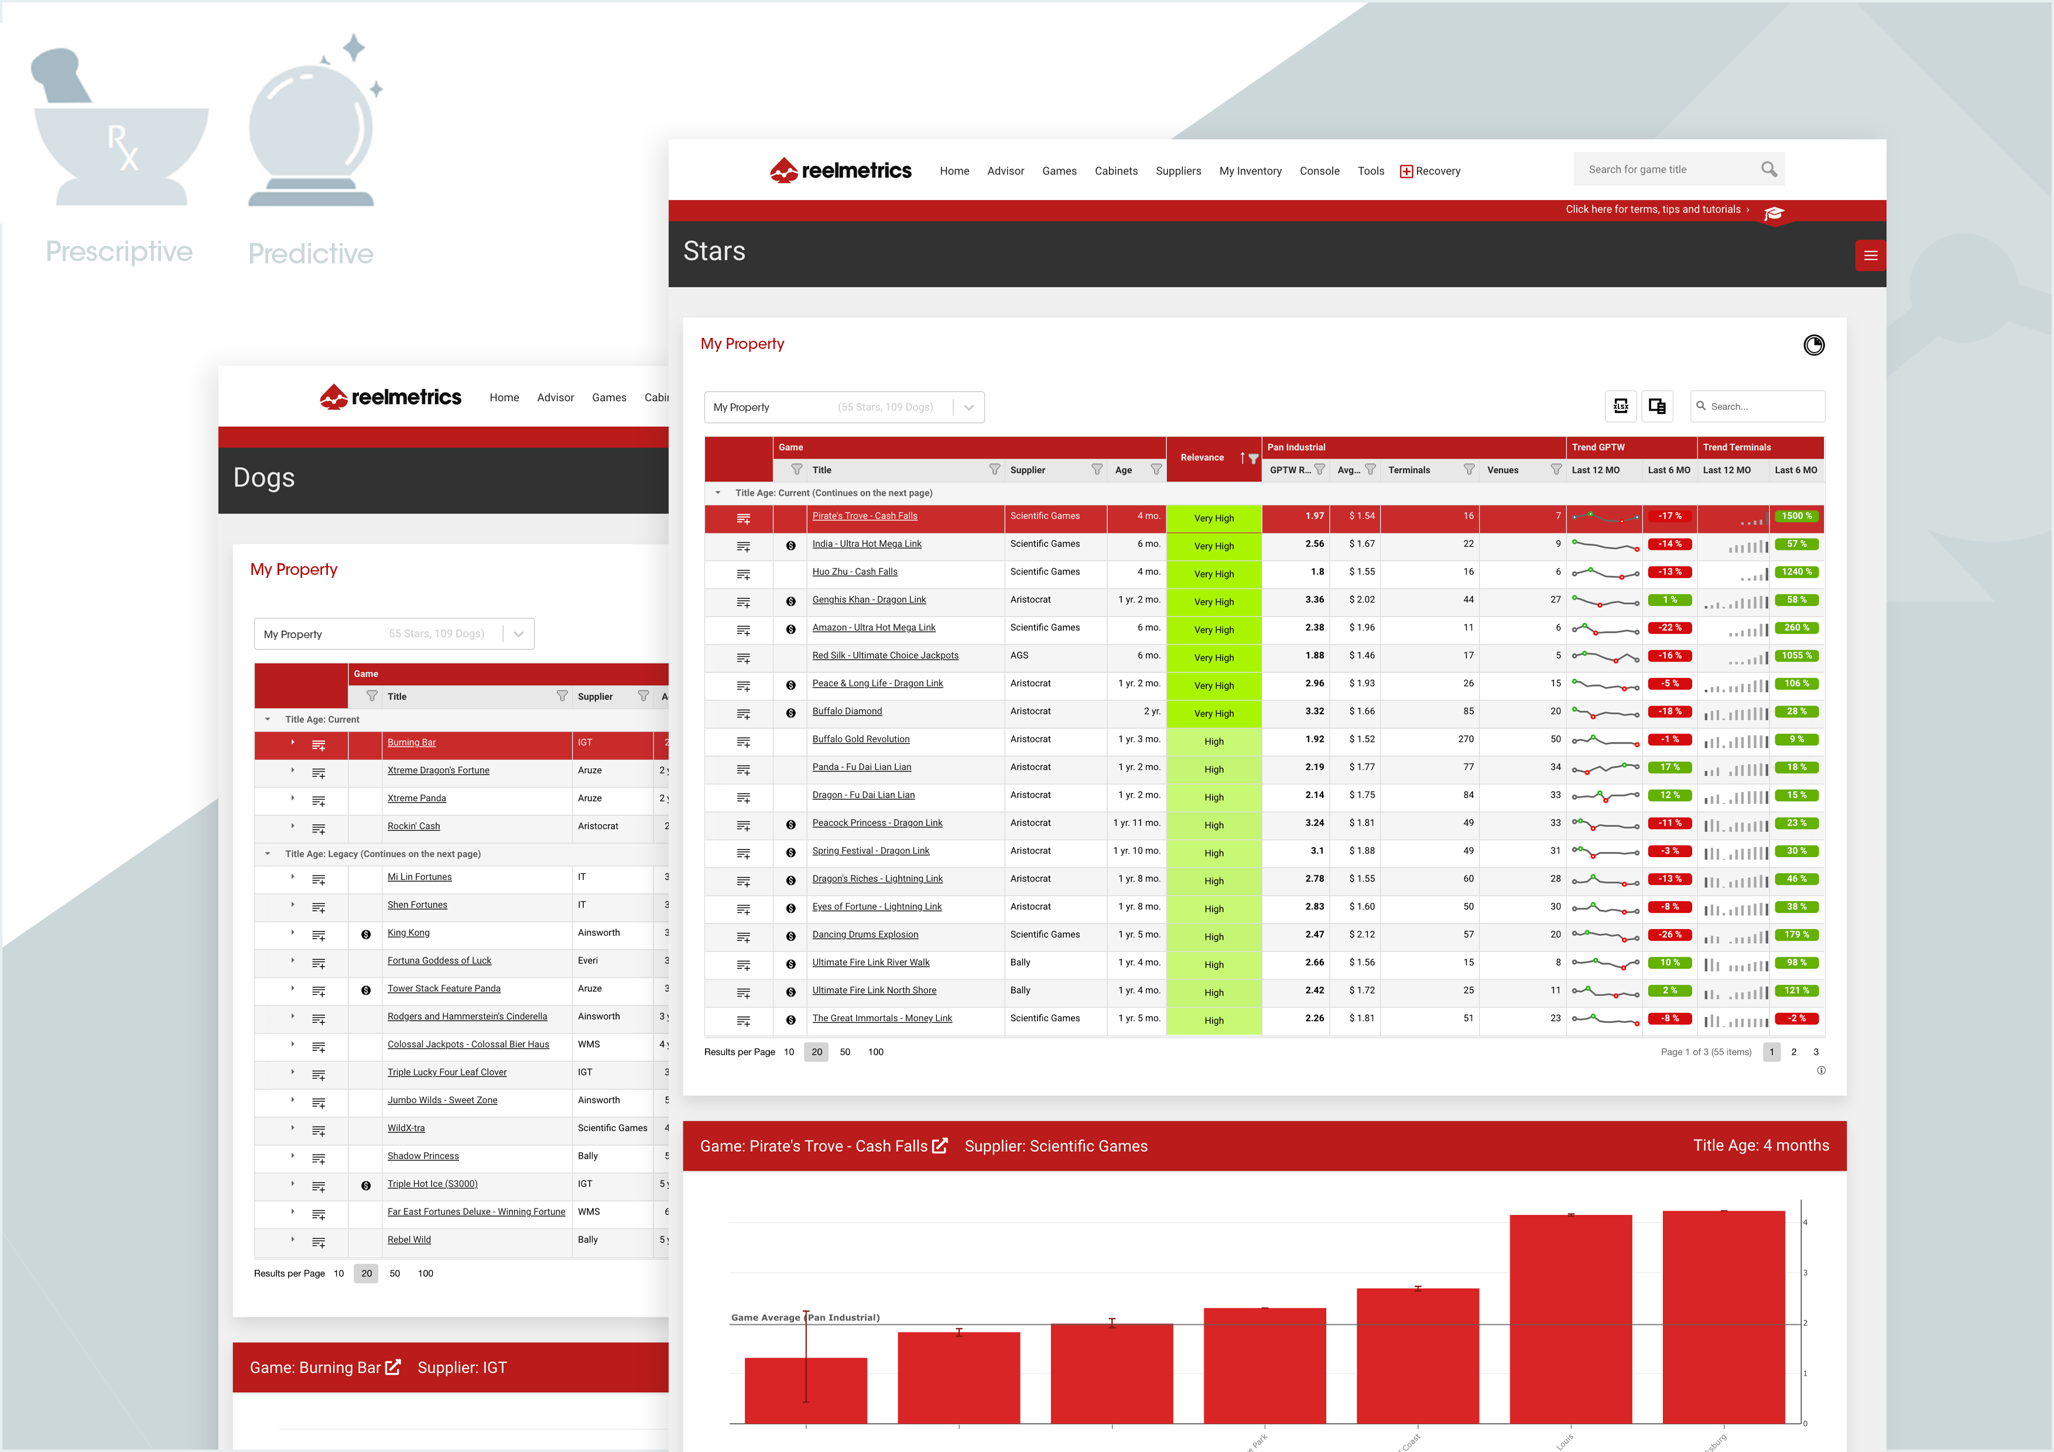Open Advisor menu in Stars window

point(1005,171)
